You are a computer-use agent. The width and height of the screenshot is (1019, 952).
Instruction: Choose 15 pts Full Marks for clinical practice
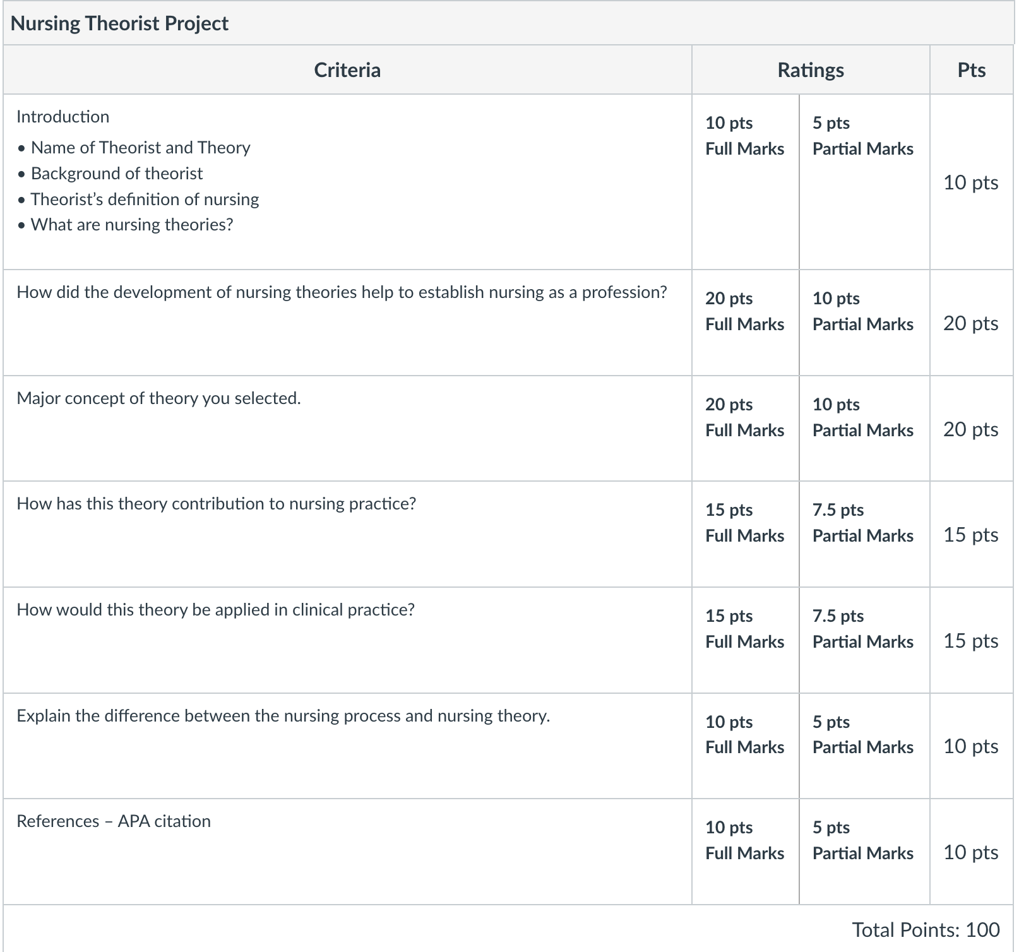[745, 640]
